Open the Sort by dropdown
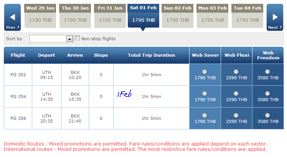This screenshot has width=287, height=157. click(x=69, y=39)
